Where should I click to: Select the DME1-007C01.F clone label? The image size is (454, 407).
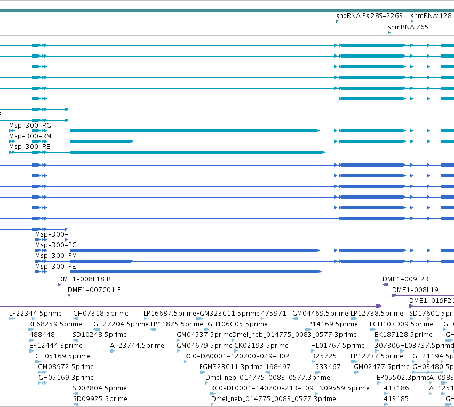tap(94, 290)
